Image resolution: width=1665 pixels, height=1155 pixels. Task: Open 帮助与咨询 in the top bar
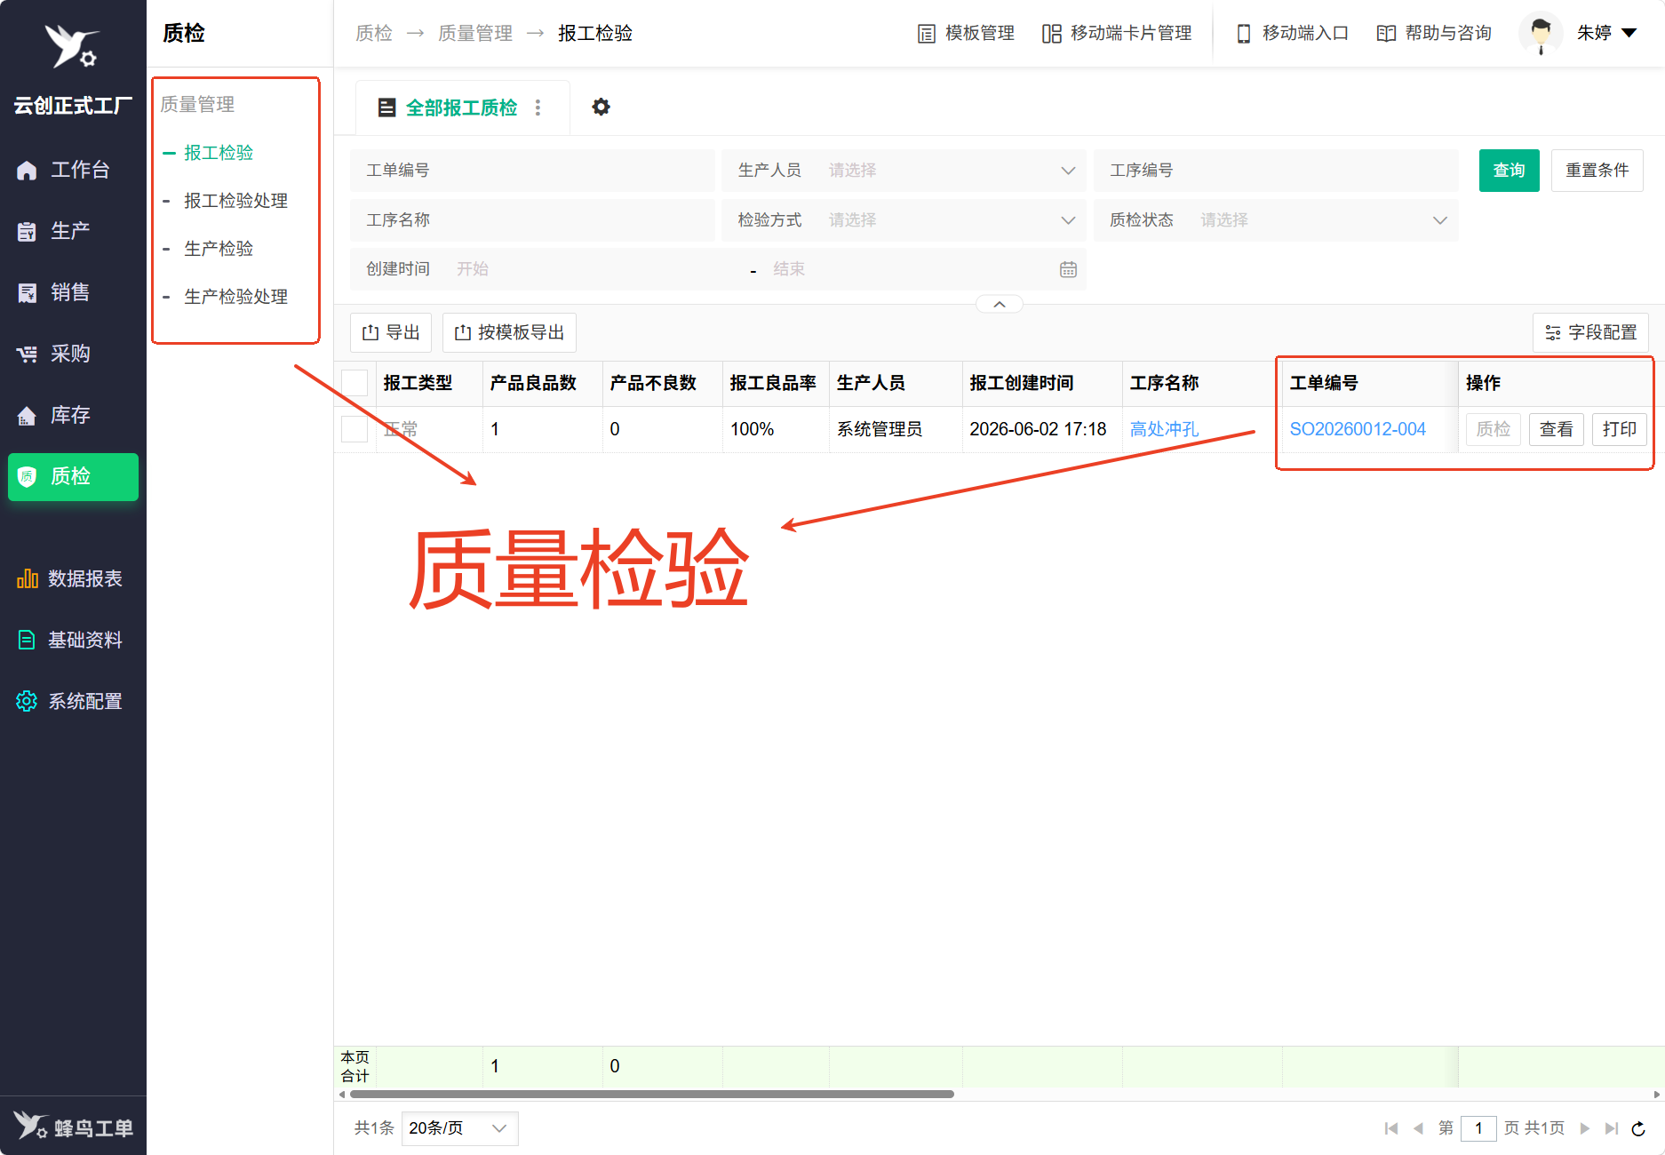coord(1434,34)
